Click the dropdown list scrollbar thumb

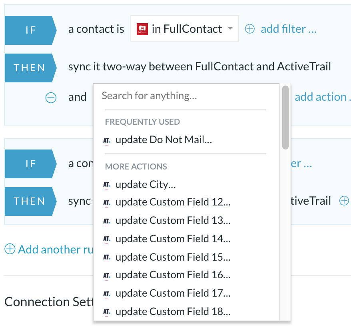pos(285,118)
